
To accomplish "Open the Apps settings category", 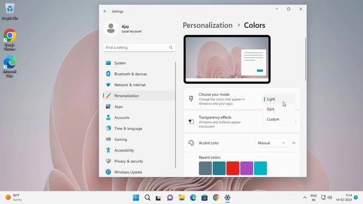I will 139,107.
